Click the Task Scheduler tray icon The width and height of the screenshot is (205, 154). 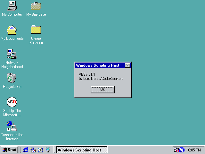176,150
